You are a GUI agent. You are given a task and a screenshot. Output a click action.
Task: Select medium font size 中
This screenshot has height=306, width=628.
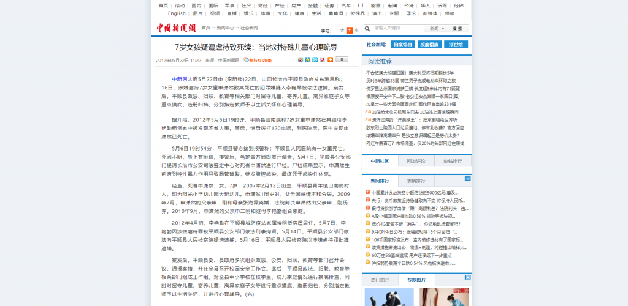click(x=350, y=31)
